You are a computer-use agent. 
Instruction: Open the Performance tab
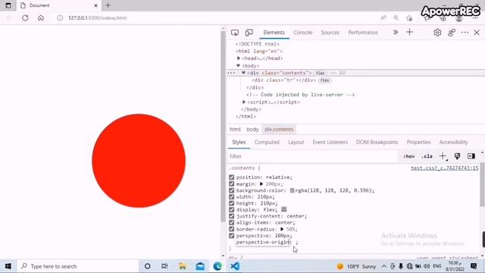pos(363,33)
